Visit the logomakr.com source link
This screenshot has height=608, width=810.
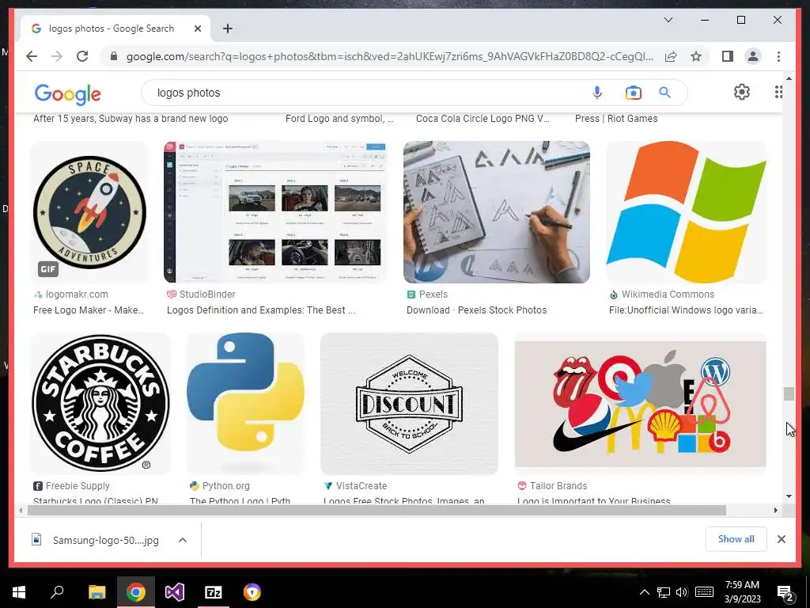[x=70, y=294]
